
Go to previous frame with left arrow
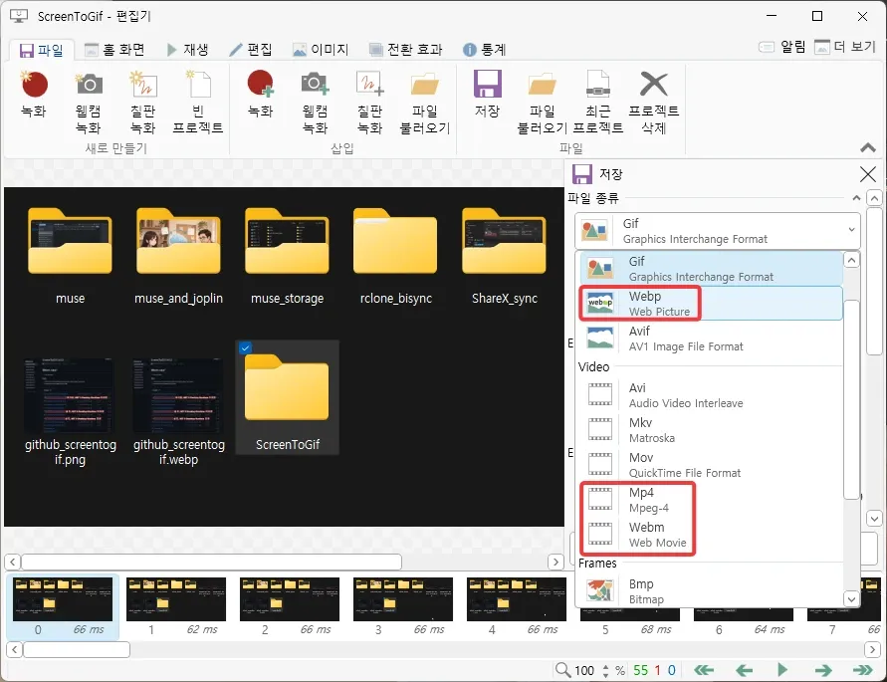(x=744, y=670)
